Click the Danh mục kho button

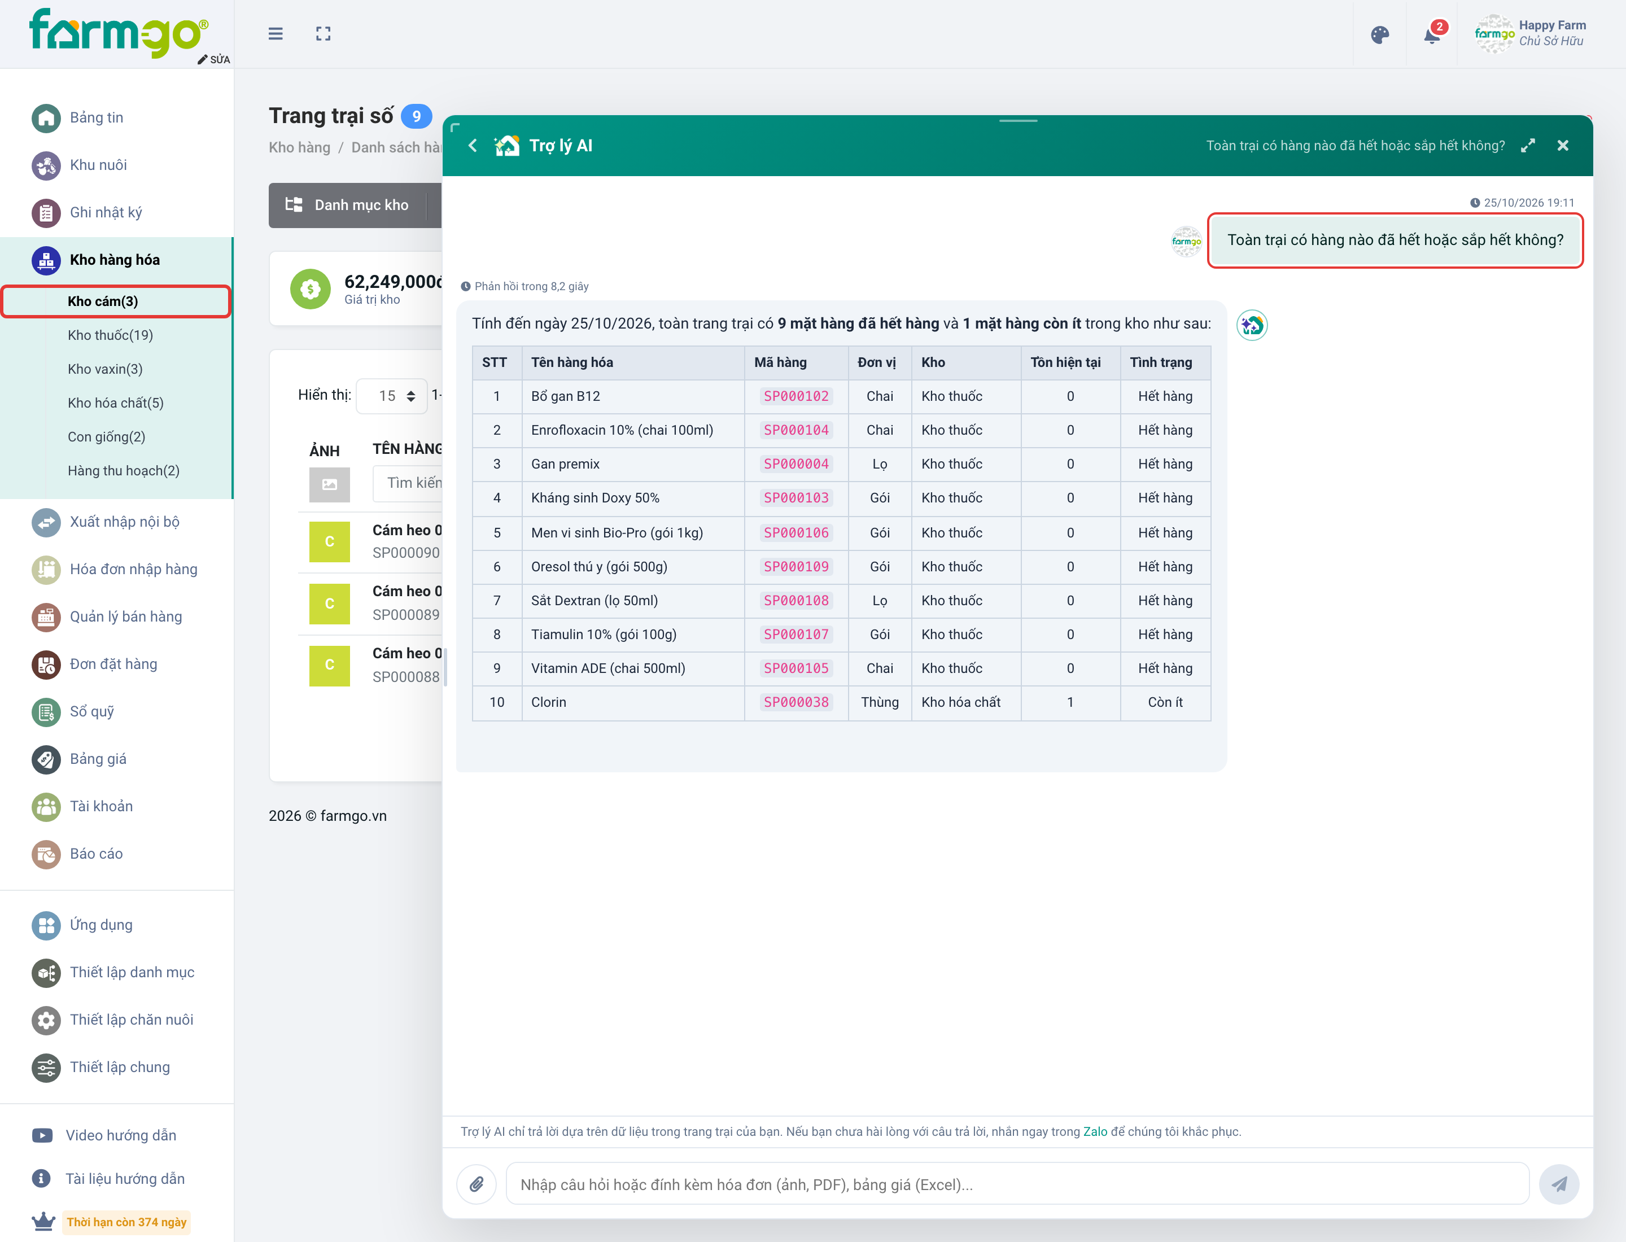pyautogui.click(x=347, y=205)
